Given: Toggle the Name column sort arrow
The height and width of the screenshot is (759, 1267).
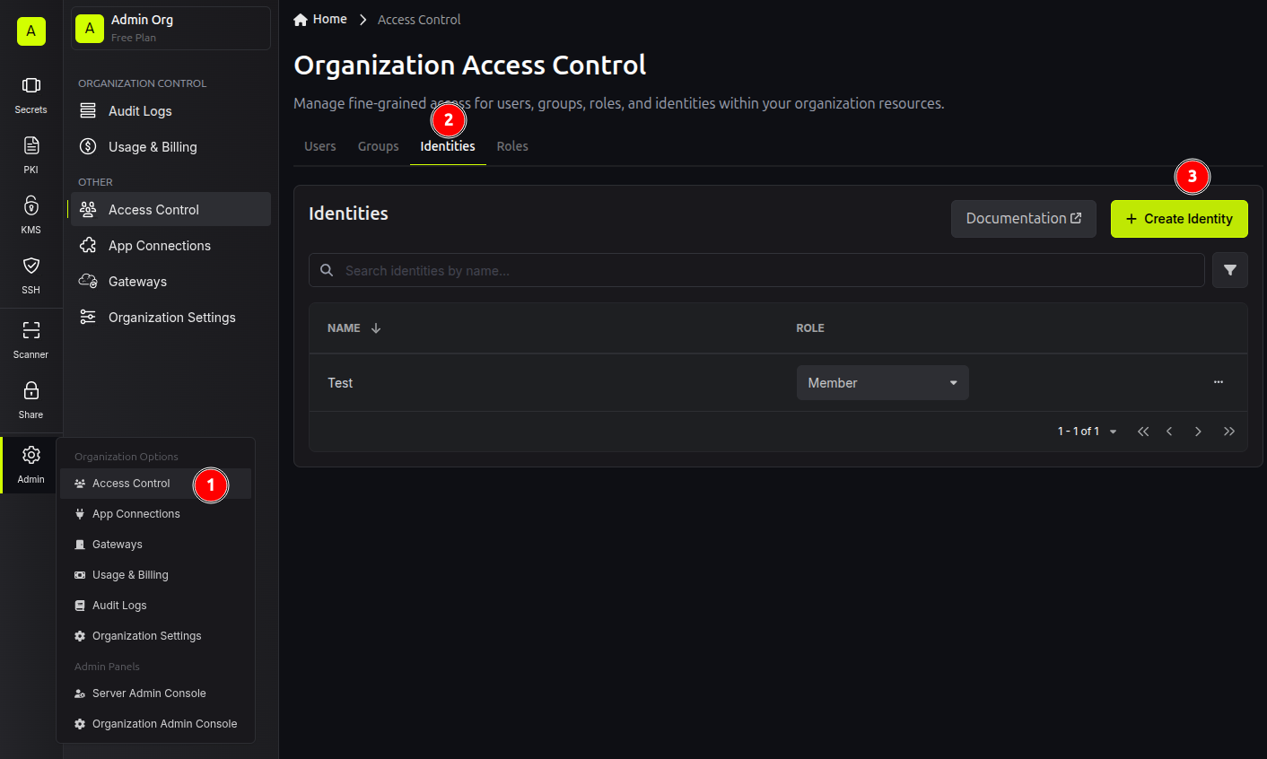Looking at the screenshot, I should click(376, 328).
